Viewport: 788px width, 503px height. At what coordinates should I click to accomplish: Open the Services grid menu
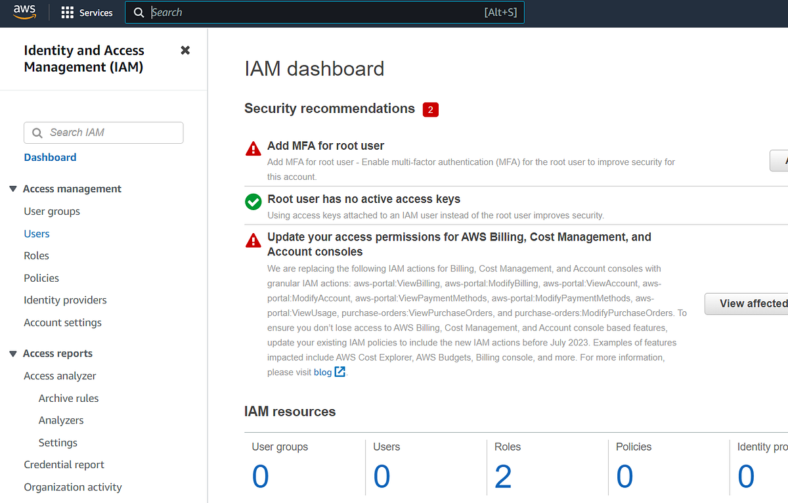86,12
